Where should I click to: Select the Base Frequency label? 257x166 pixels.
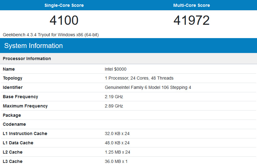pyautogui.click(x=20, y=97)
